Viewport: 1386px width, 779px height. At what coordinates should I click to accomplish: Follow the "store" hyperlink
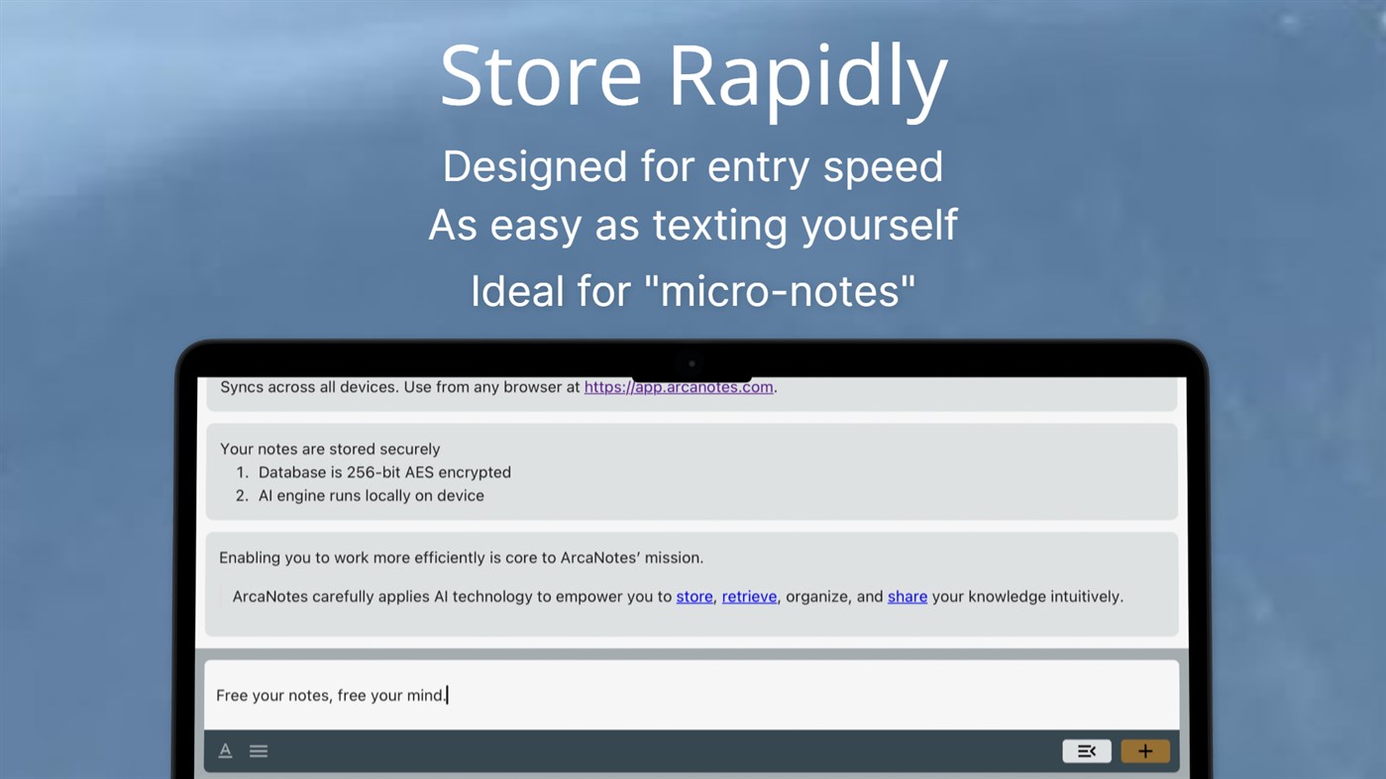click(694, 597)
